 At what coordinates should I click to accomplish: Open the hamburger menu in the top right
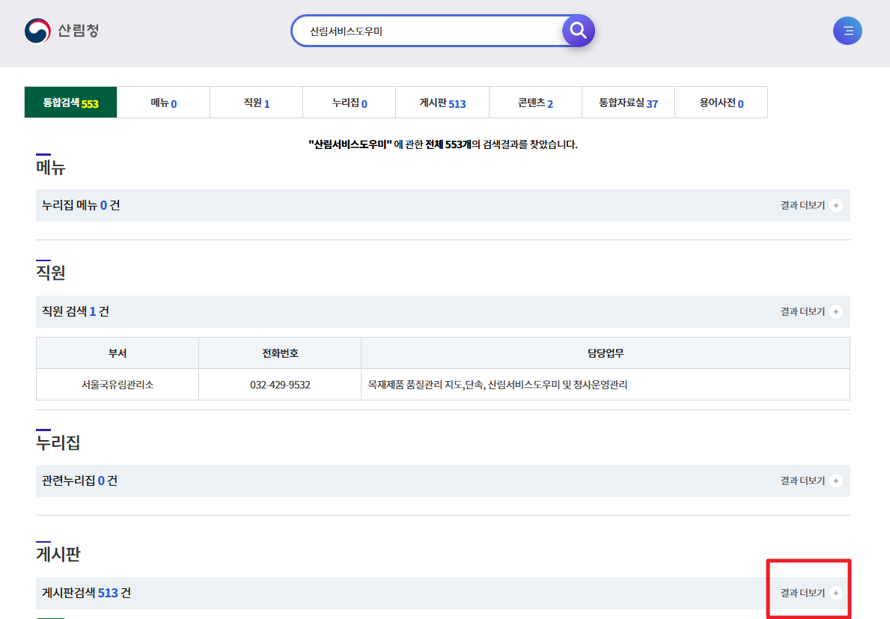point(847,31)
